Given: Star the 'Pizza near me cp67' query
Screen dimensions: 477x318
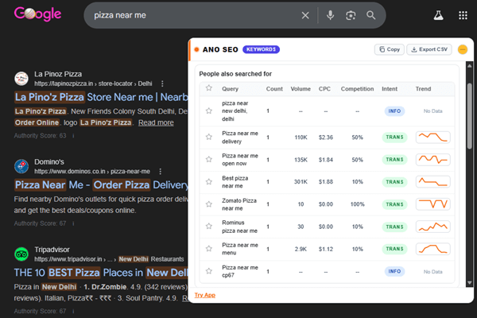Looking at the screenshot, I should click(208, 271).
